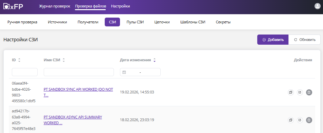This screenshot has height=133, width=323.
Task: Open the user profile avatar
Action: click(x=317, y=6)
